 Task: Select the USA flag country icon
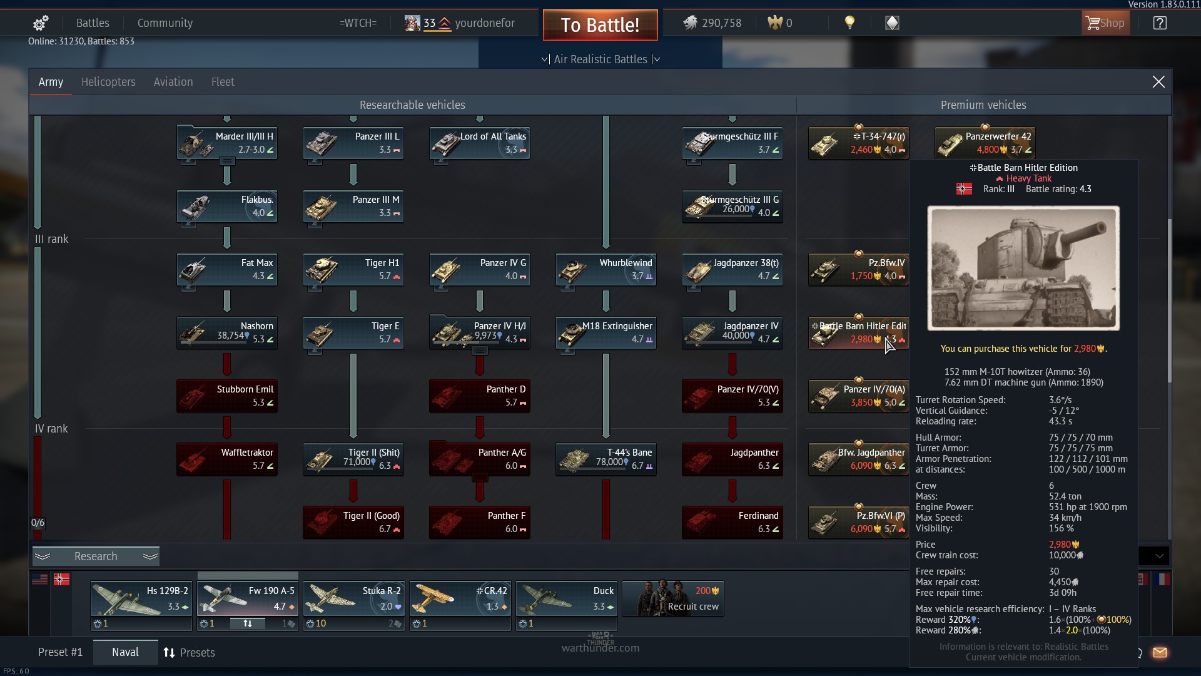coord(39,580)
